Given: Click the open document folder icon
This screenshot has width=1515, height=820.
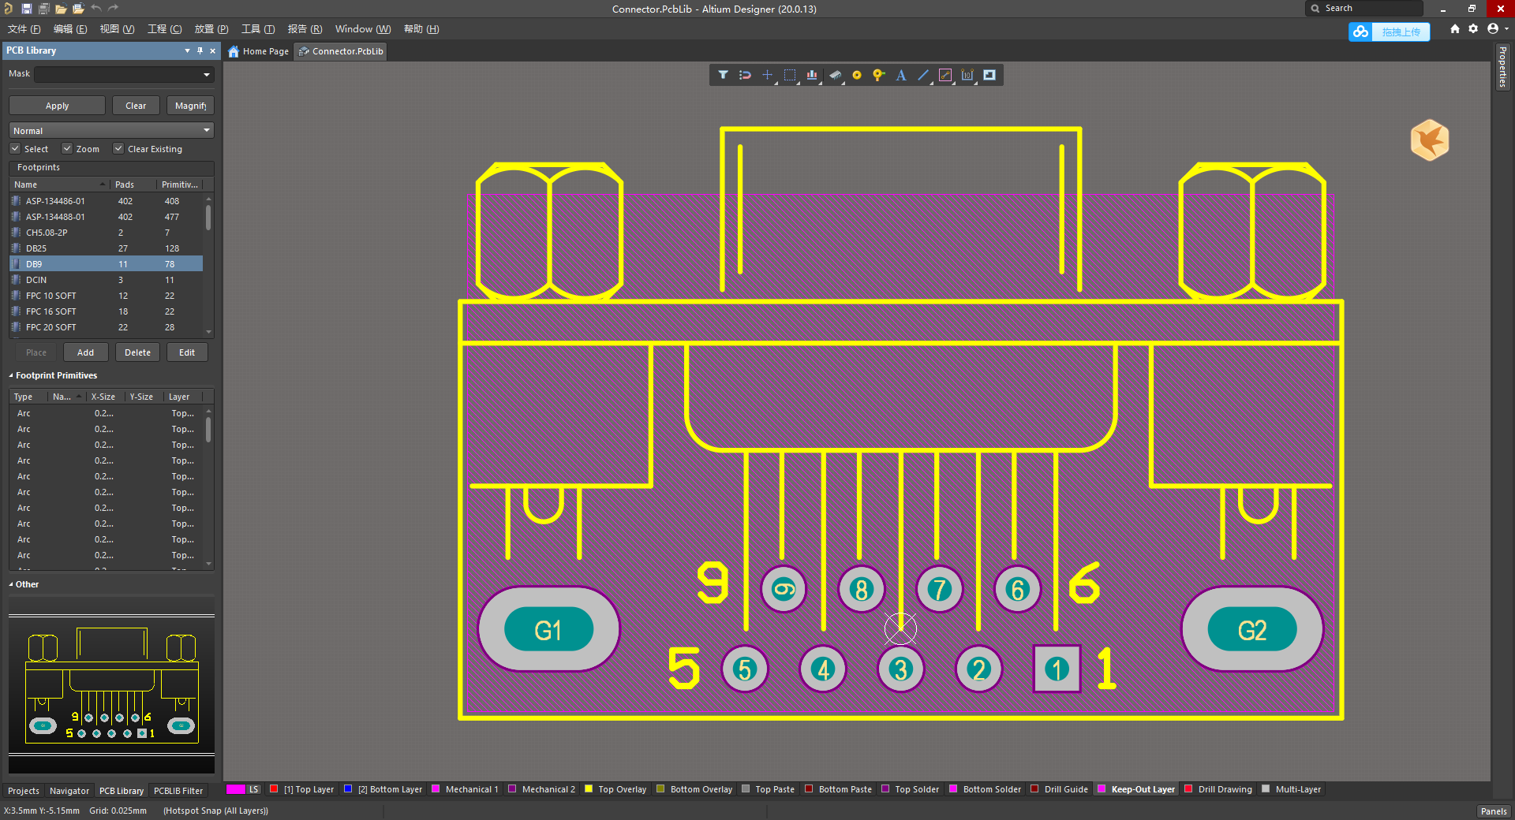Looking at the screenshot, I should pos(61,9).
